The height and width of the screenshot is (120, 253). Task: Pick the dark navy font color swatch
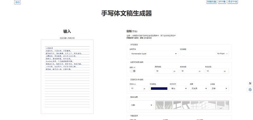pyautogui.click(x=159, y=89)
